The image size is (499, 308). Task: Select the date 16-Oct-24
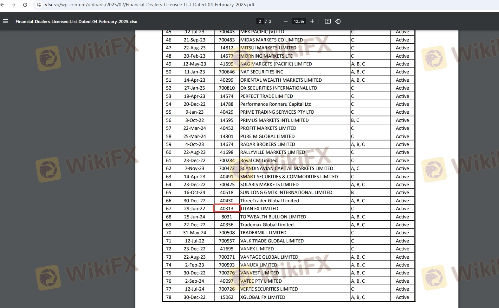[x=195, y=192]
